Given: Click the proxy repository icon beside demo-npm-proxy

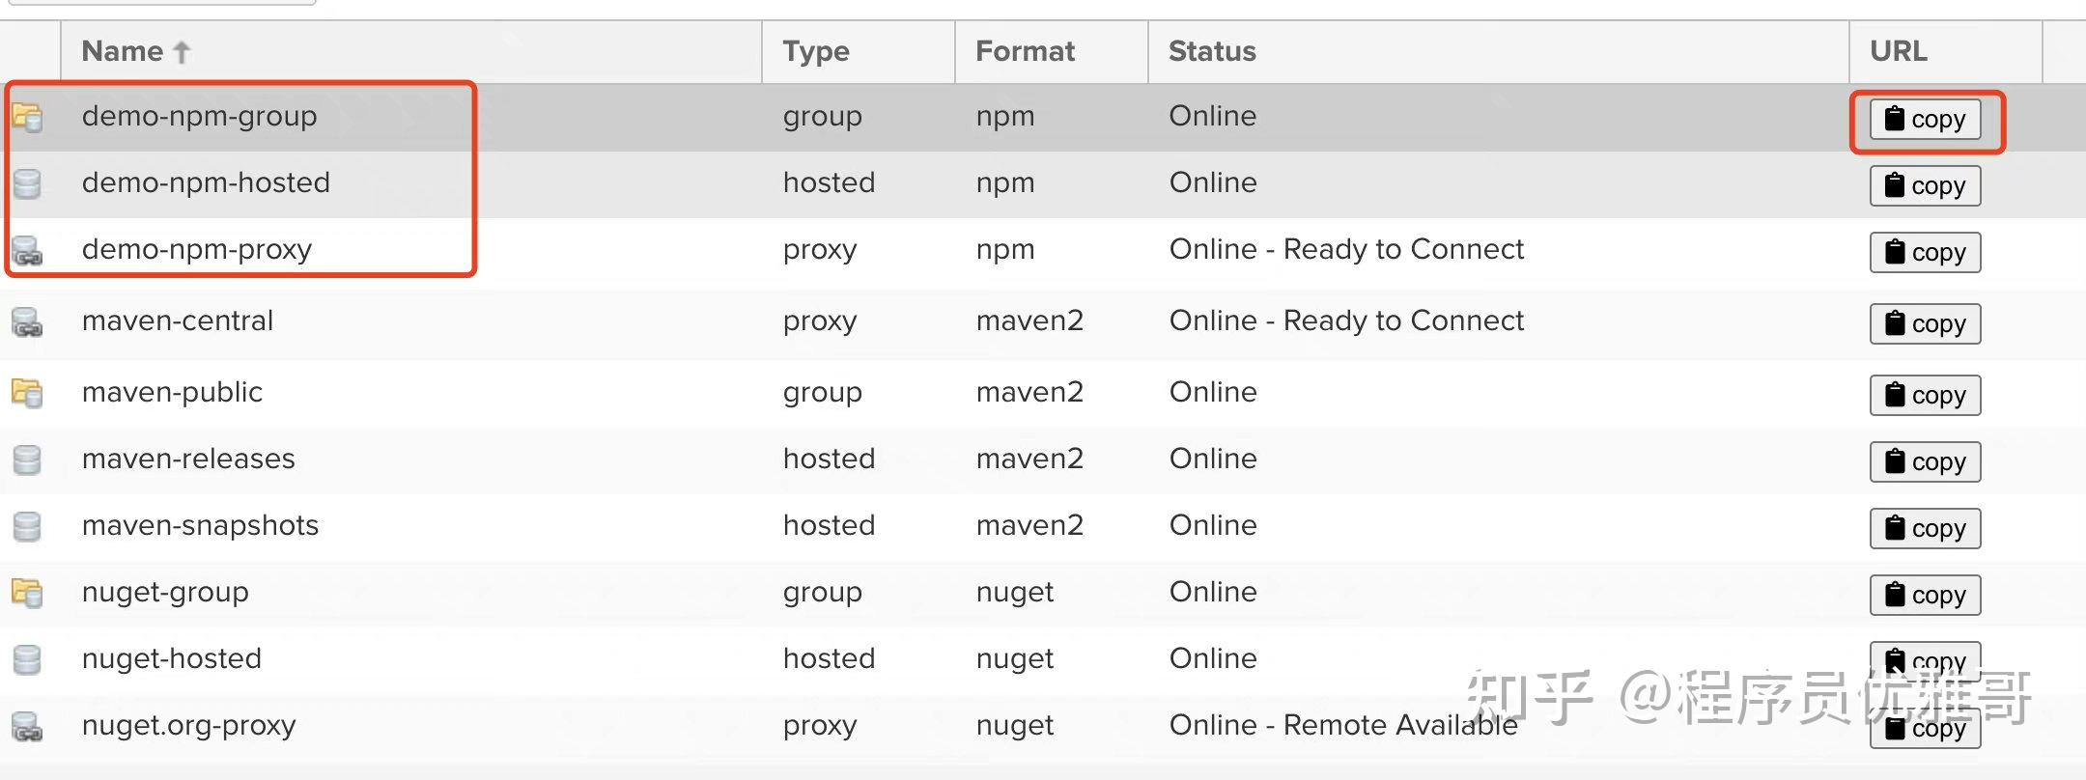Looking at the screenshot, I should [x=29, y=252].
